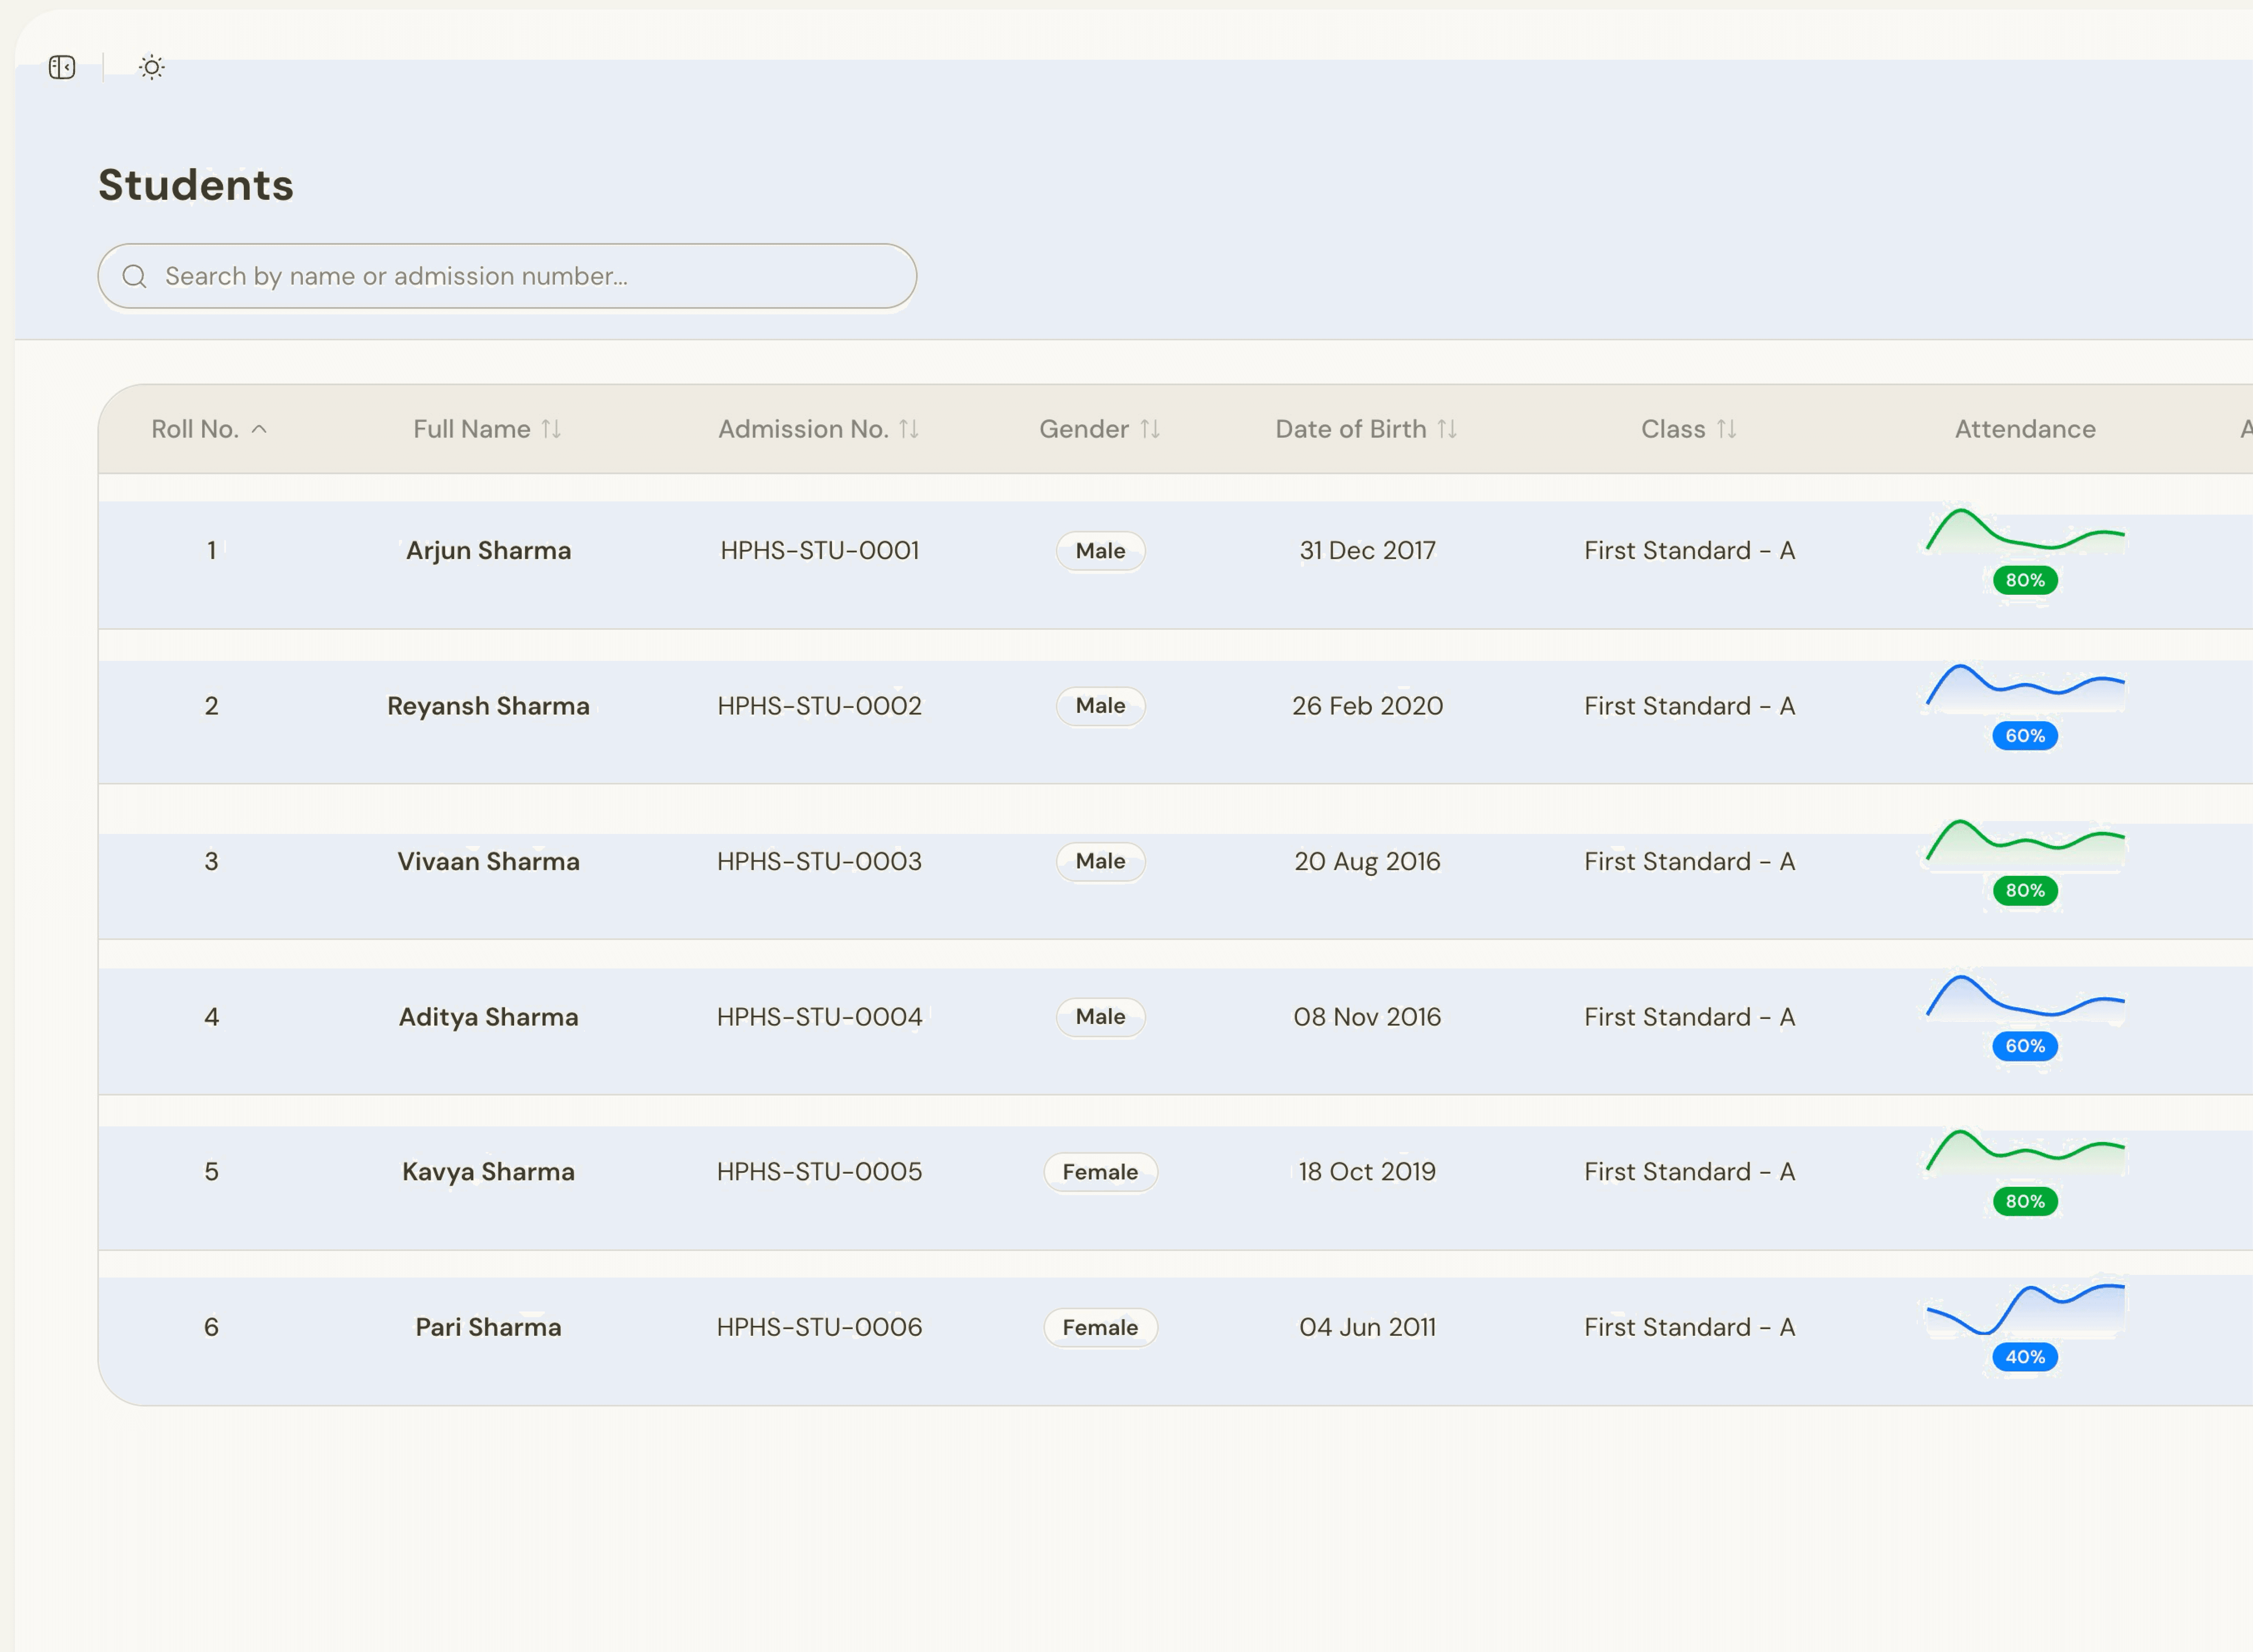Sort by Roll No. ascending arrow
Screen dimensions: 2253x1652
[x=259, y=429]
